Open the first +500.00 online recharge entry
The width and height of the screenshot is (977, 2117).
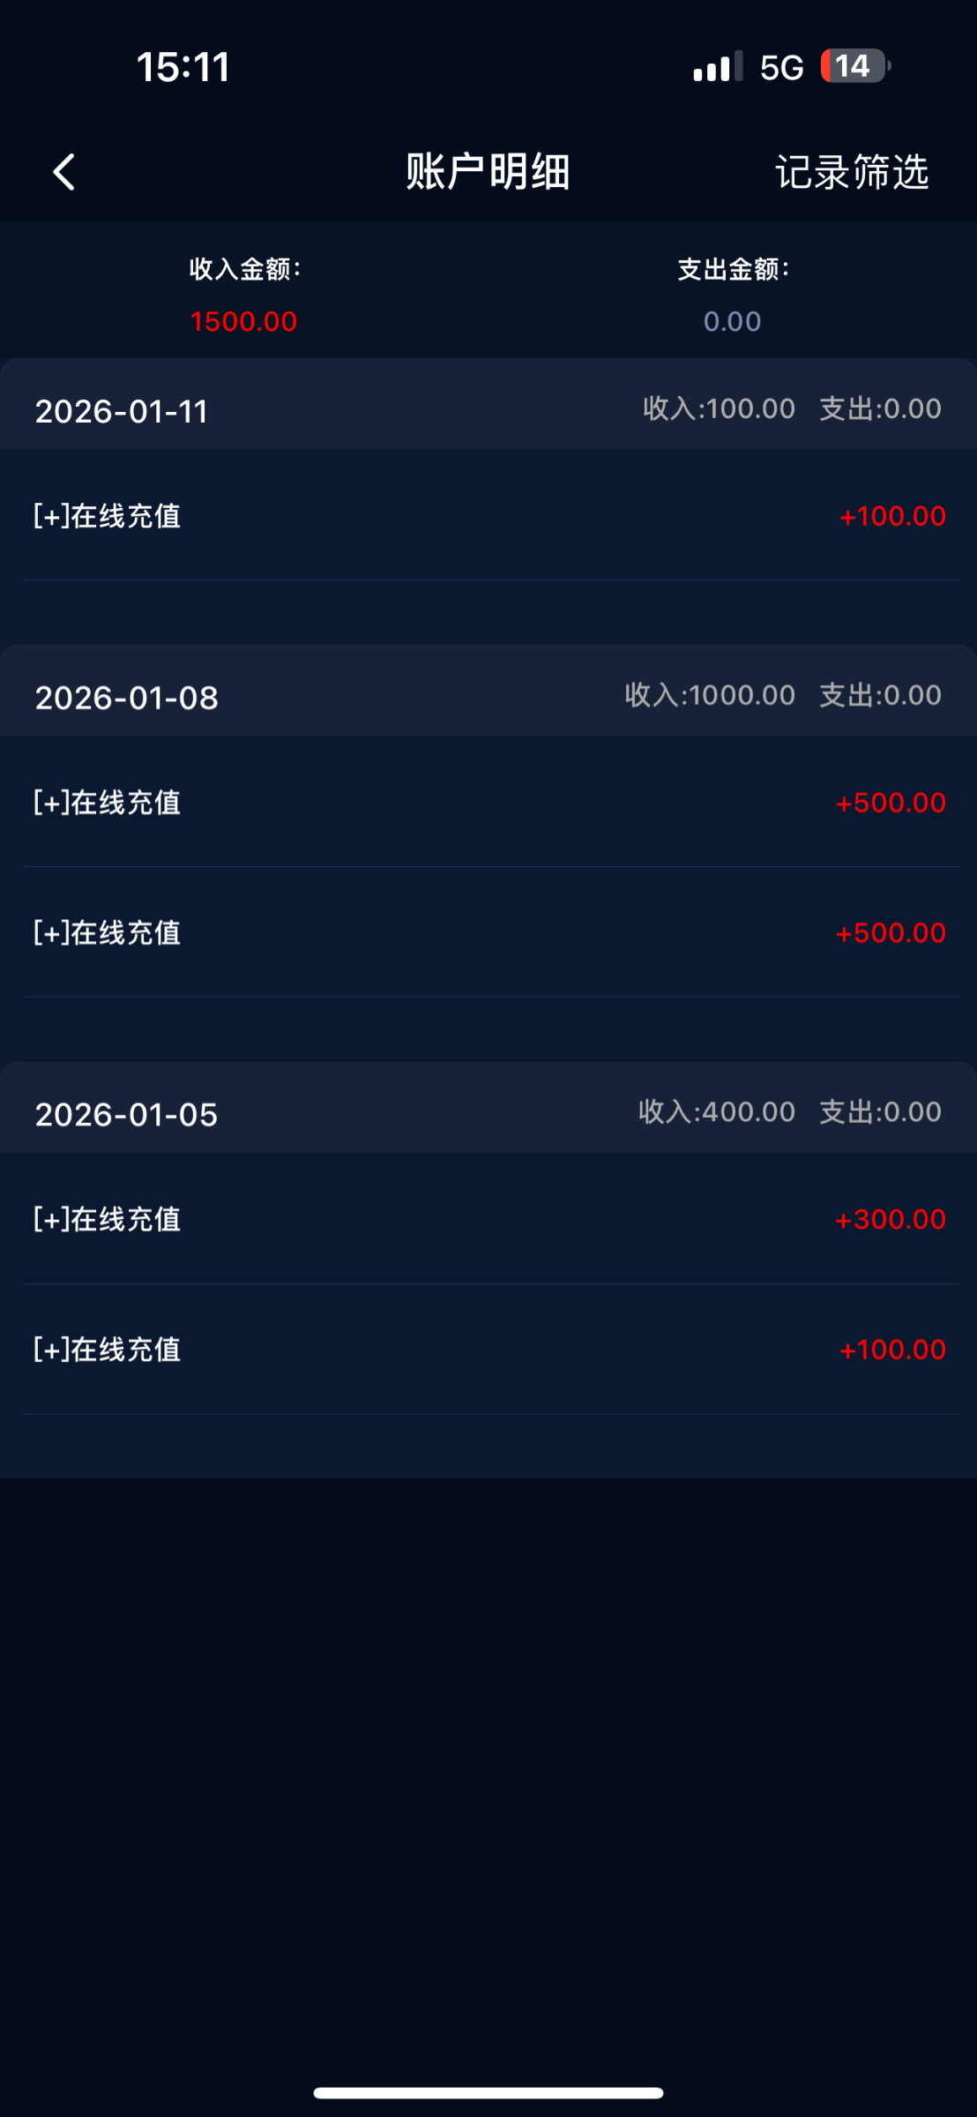click(x=488, y=803)
